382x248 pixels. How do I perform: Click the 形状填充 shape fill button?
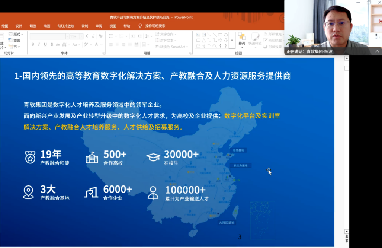click(273, 34)
